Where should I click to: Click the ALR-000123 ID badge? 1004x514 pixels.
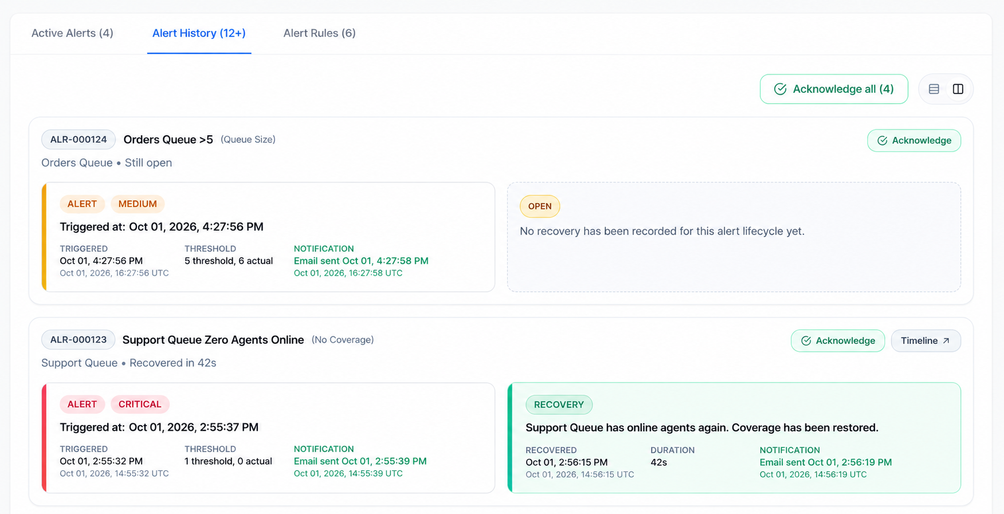coord(79,340)
